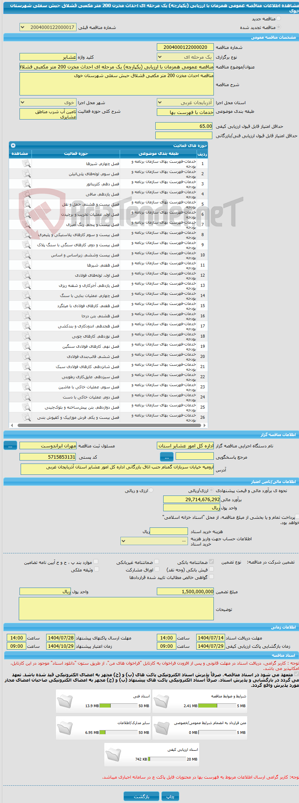
Task: Toggle the فیش بانکی (وجه نقد) checkbox
Action: tap(212, 569)
